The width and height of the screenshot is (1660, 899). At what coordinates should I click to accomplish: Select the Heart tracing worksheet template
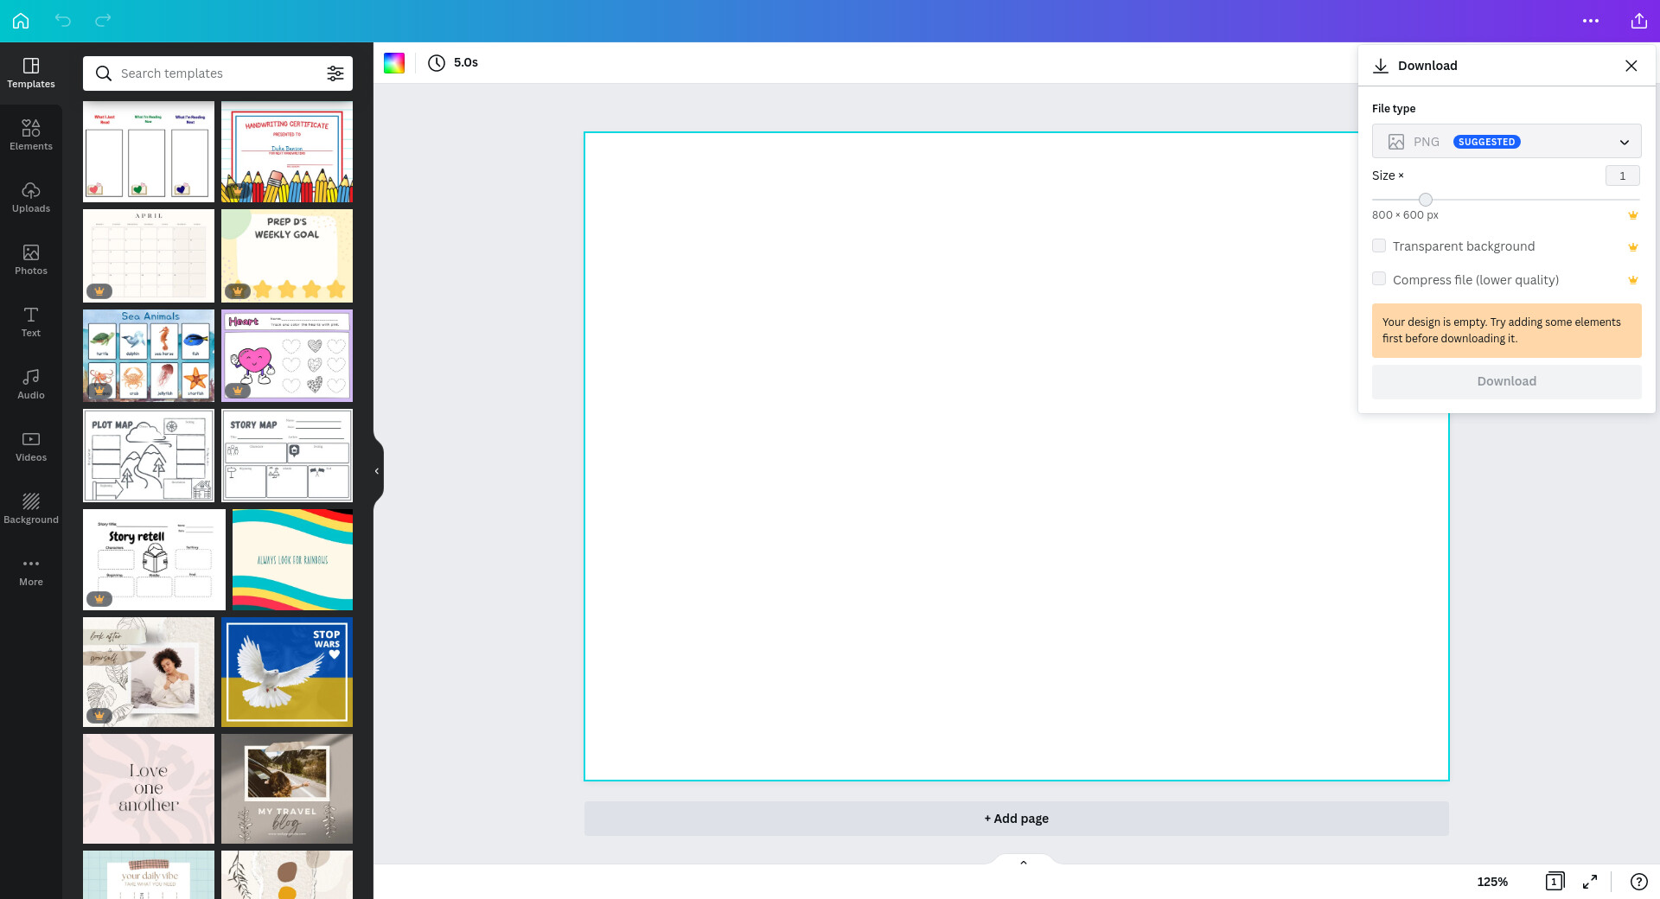pos(287,356)
